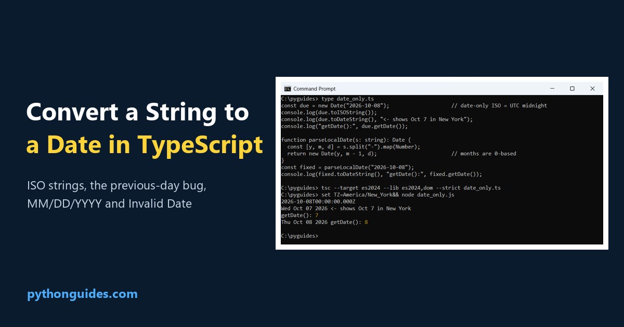The width and height of the screenshot is (624, 327).
Task: Click the output 'Thu Oct 08 2026 getDate(): 8'
Action: coord(324,222)
